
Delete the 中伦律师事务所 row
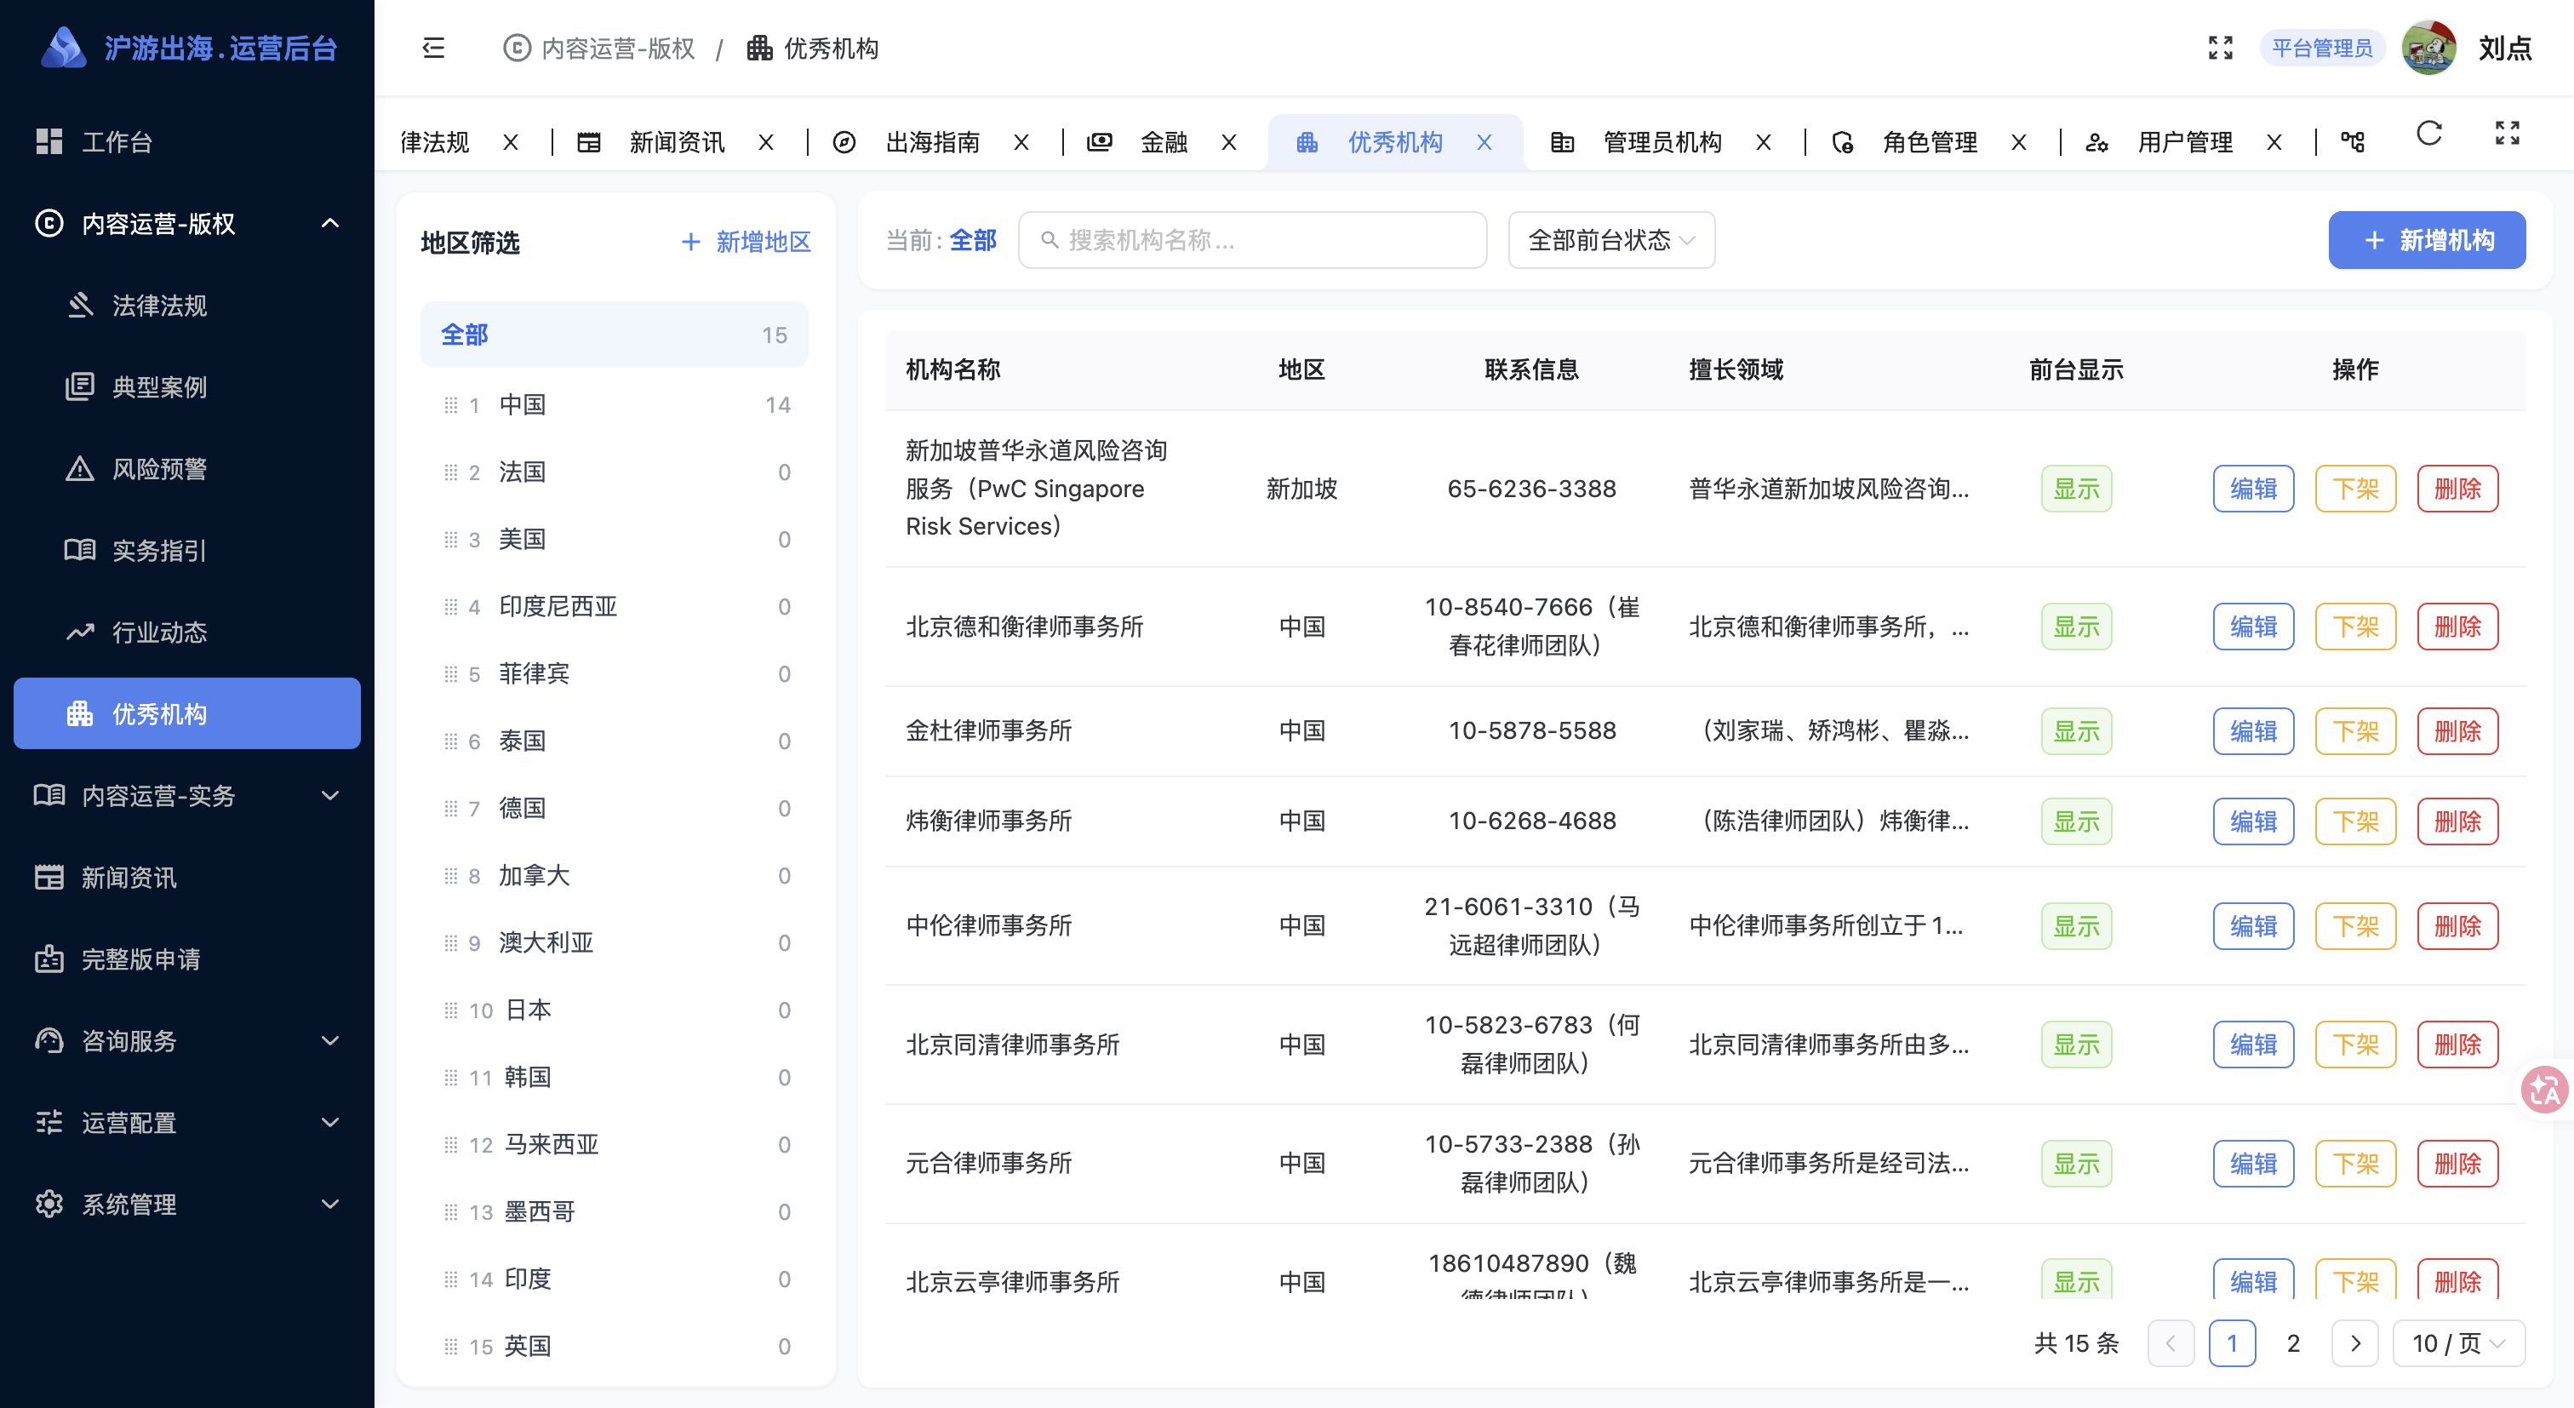[2457, 926]
